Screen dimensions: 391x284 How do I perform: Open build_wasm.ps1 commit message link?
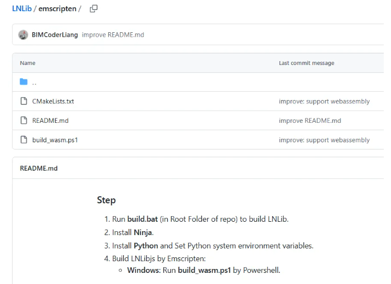324,140
